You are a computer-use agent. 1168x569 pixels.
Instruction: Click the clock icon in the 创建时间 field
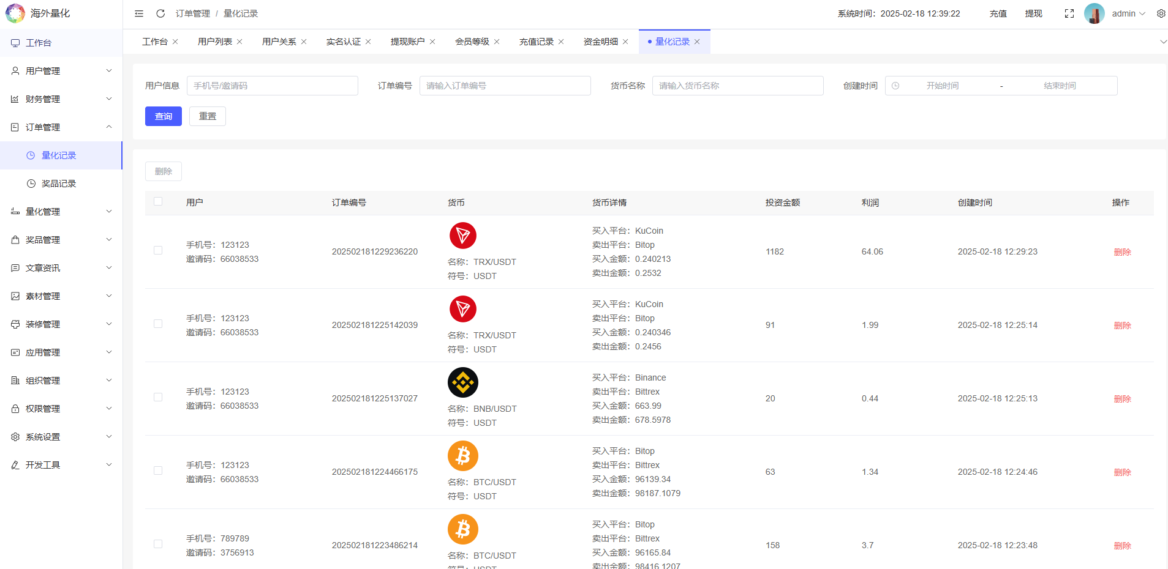click(x=896, y=85)
